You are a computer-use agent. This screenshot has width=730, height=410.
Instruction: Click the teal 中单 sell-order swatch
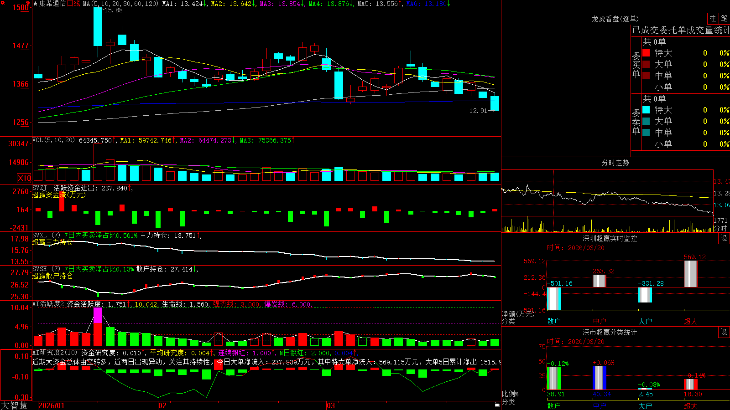click(x=646, y=133)
